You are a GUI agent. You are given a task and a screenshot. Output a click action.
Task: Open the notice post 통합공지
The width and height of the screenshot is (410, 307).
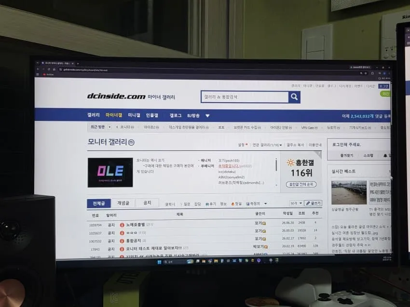click(133, 240)
